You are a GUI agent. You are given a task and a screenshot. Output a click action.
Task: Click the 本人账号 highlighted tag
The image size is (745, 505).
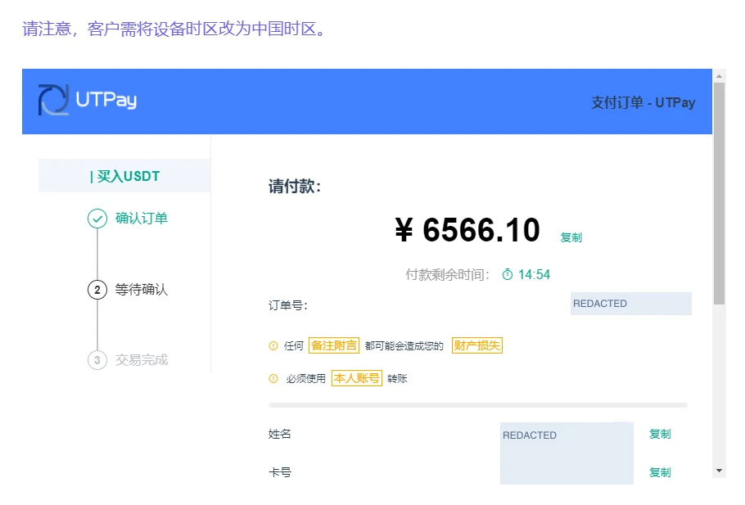point(357,378)
